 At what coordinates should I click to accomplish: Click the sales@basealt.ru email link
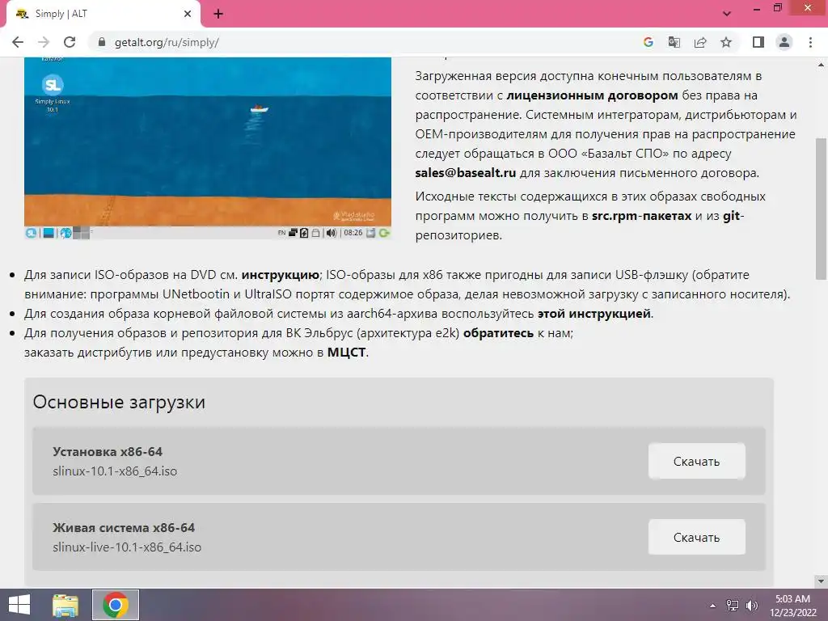465,173
